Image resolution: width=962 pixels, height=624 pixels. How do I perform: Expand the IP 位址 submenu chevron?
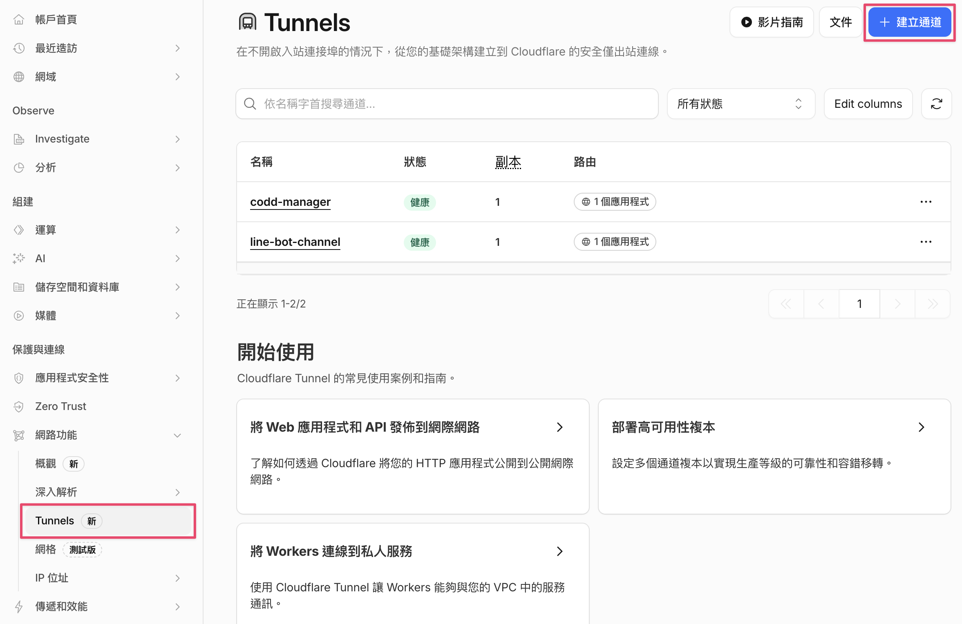[177, 578]
